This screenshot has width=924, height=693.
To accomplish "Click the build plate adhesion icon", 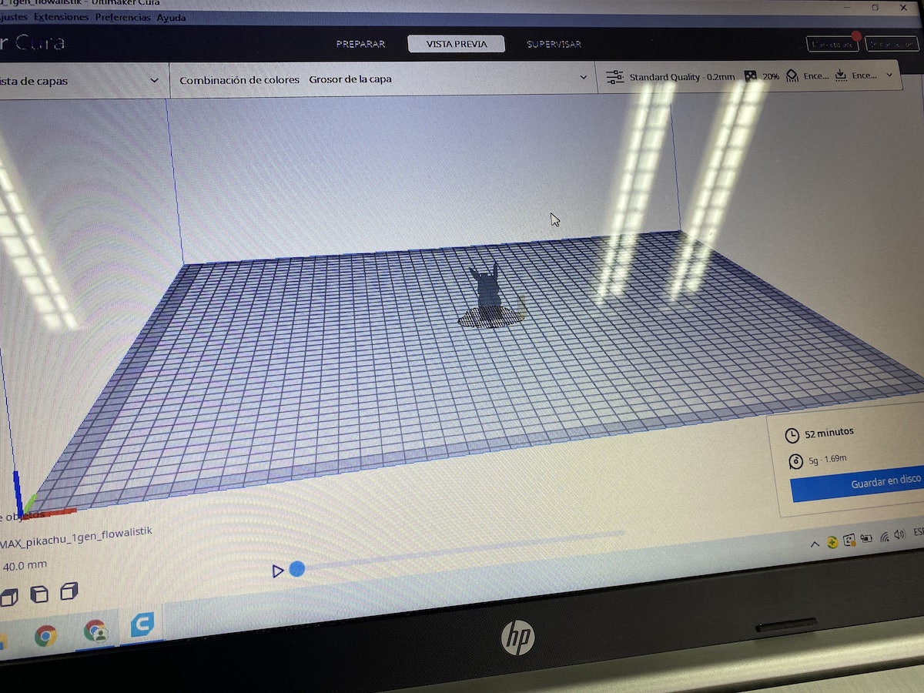I will tap(841, 75).
